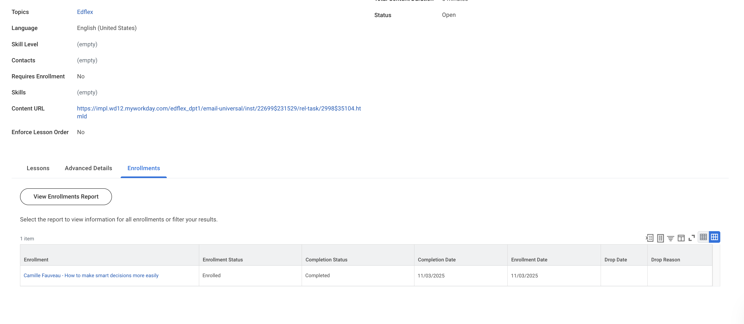
Task: Open the Edflex topic link
Action: click(85, 12)
